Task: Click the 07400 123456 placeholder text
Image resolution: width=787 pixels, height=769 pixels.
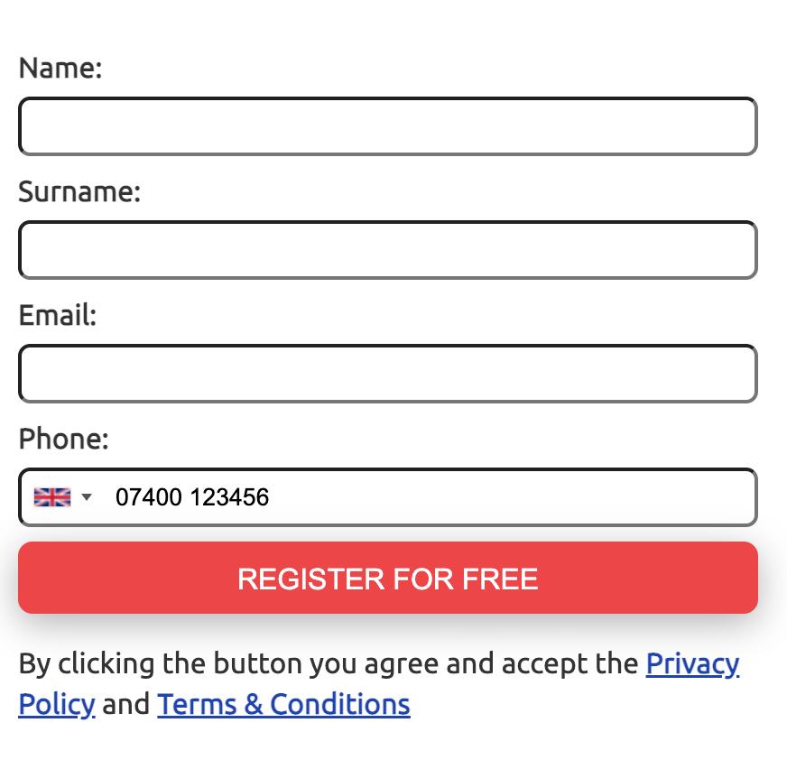Action: (192, 497)
